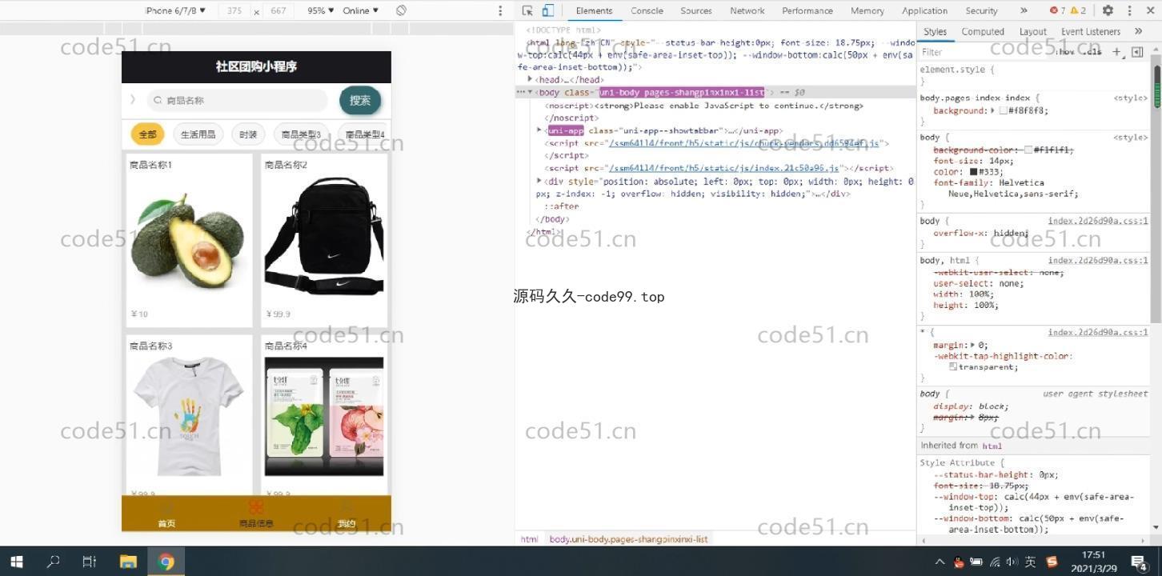Collapse the body element node
Image resolution: width=1162 pixels, height=576 pixels.
tap(530, 92)
